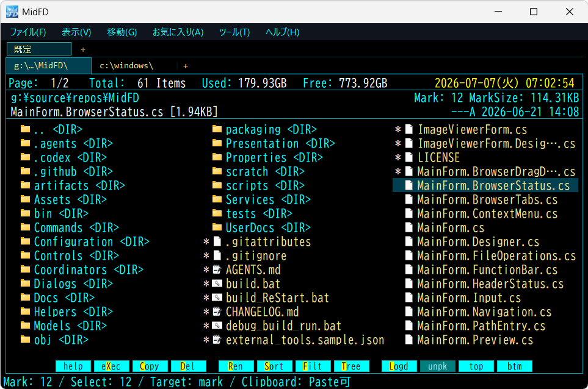Select MainForm.ContextMenu.cs file name
This screenshot has width=588, height=389.
487,213
